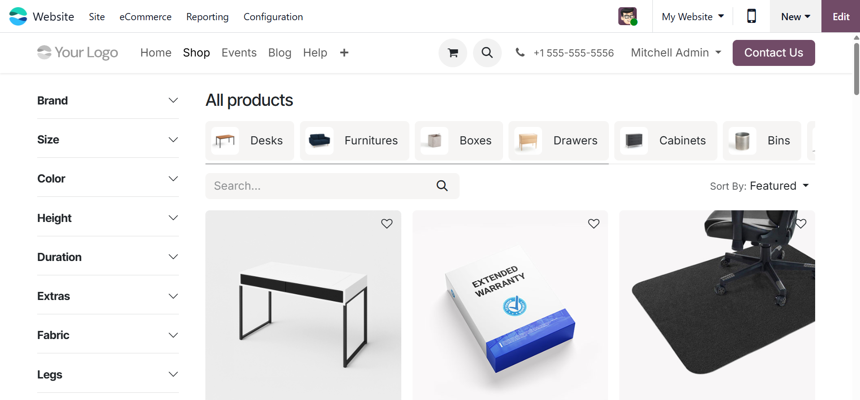Click the Contact Us button

point(773,53)
